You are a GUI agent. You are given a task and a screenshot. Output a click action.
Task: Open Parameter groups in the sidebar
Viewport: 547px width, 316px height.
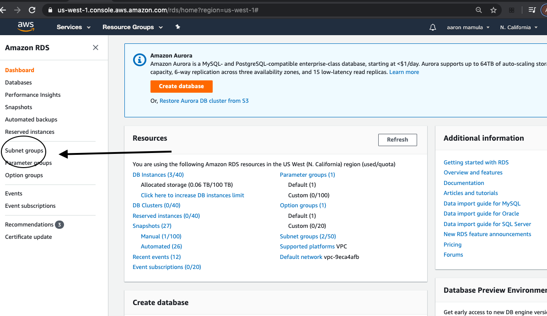pos(28,163)
